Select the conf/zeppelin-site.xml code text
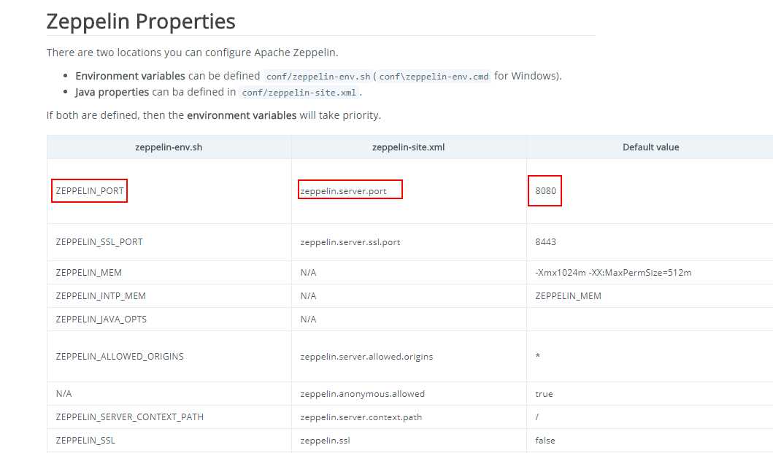The width and height of the screenshot is (773, 453). coord(299,93)
